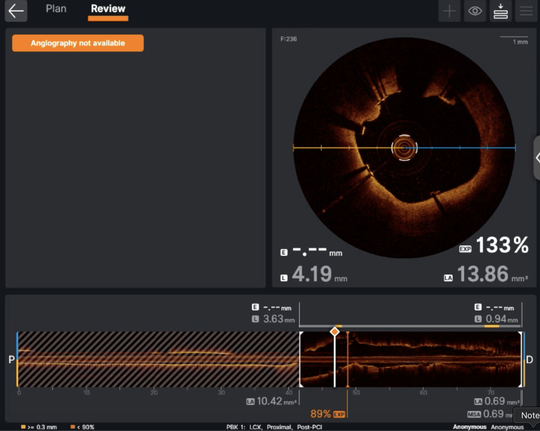Click the E icon in cross-section view
This screenshot has height=431, width=540.
pos(284,252)
